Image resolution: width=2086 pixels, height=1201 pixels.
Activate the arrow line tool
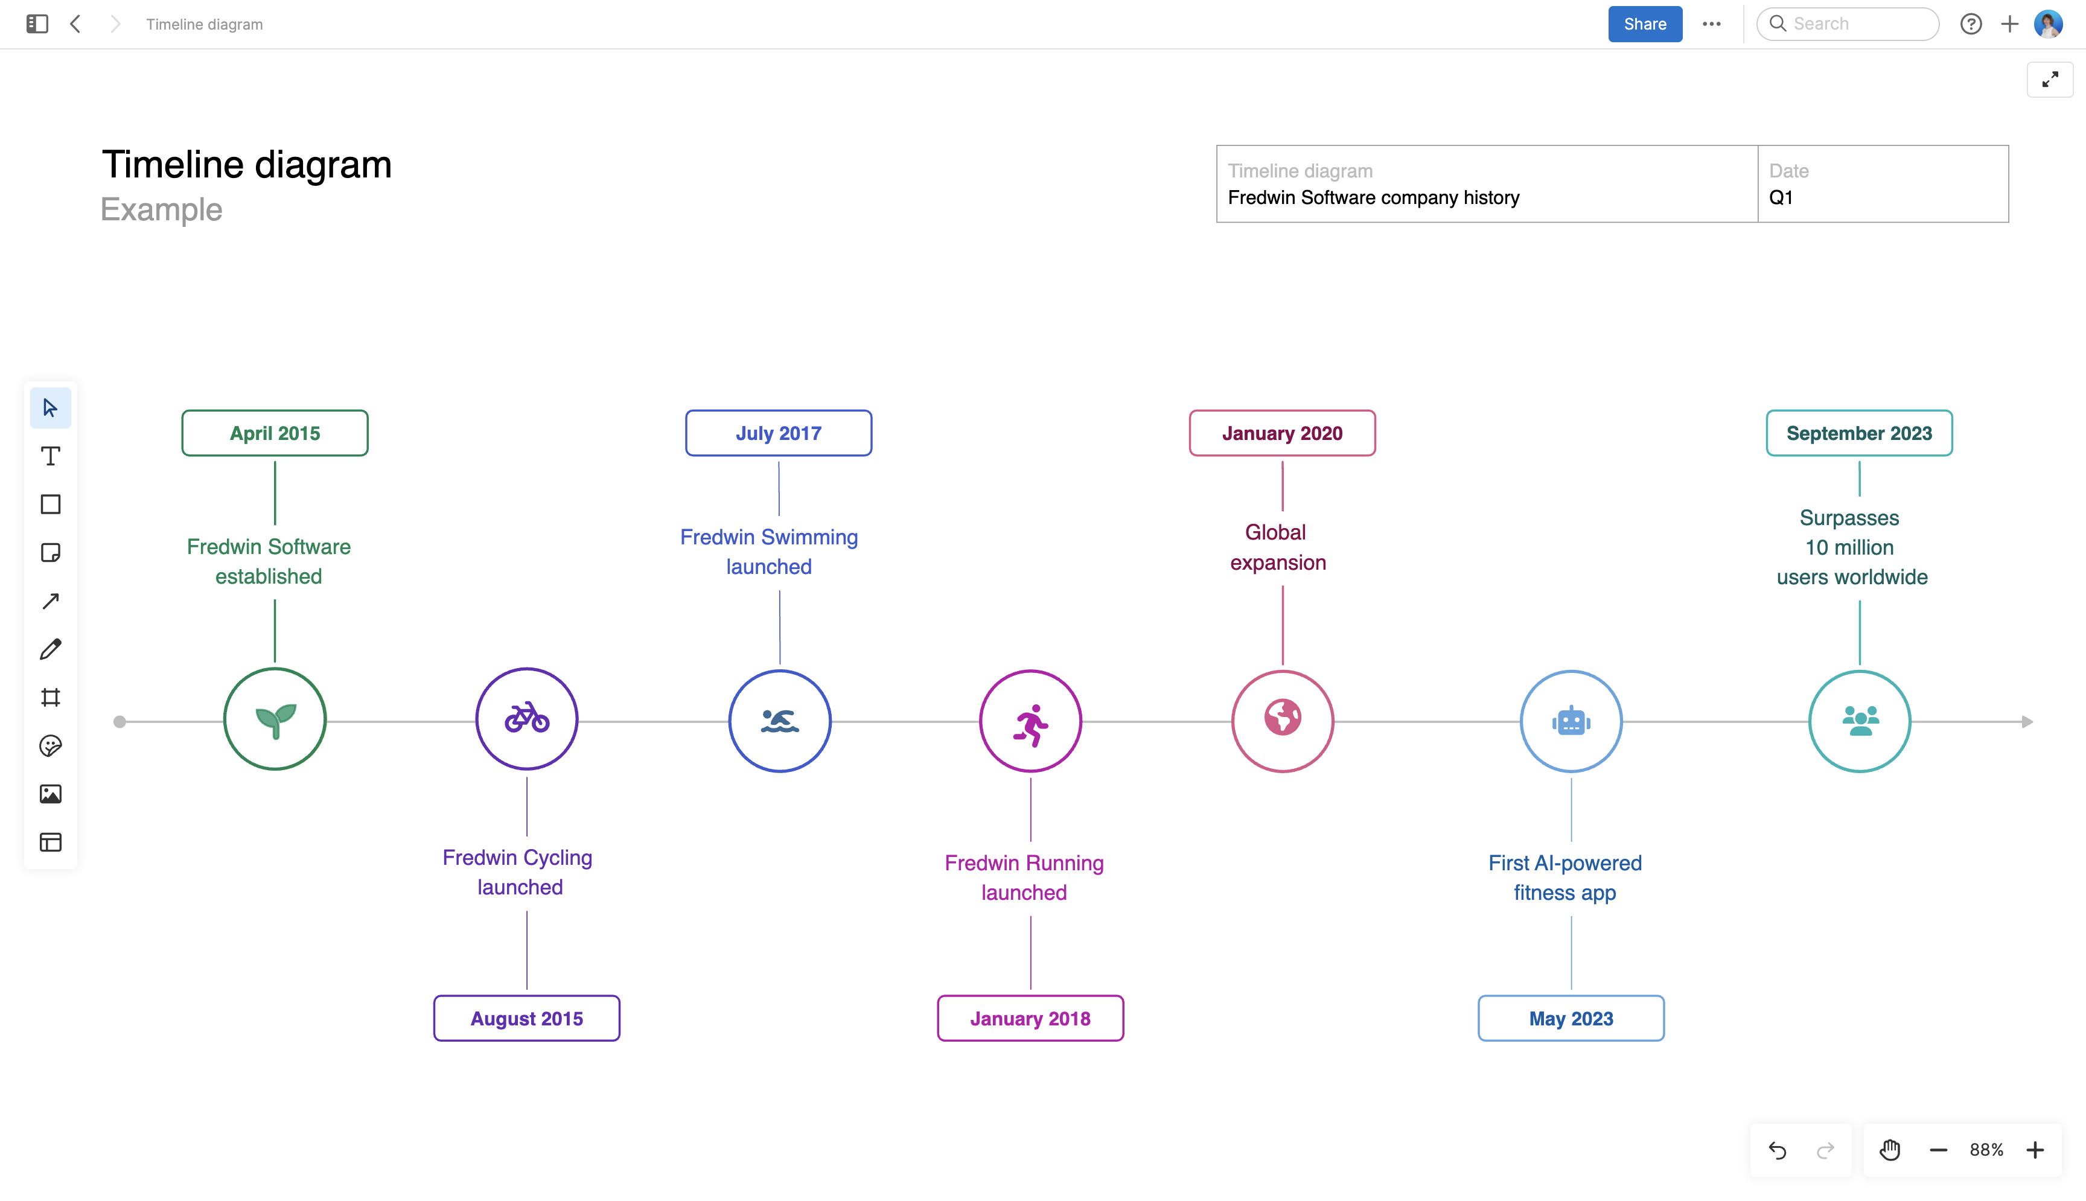pos(50,600)
